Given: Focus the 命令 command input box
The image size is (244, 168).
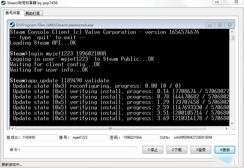Looking at the screenshot, I should [79, 149].
